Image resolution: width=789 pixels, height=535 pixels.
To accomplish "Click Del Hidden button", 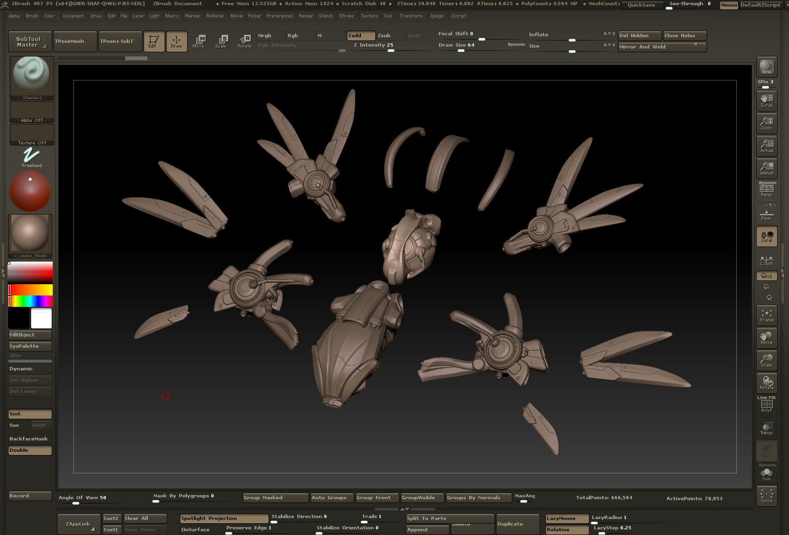I will 639,36.
